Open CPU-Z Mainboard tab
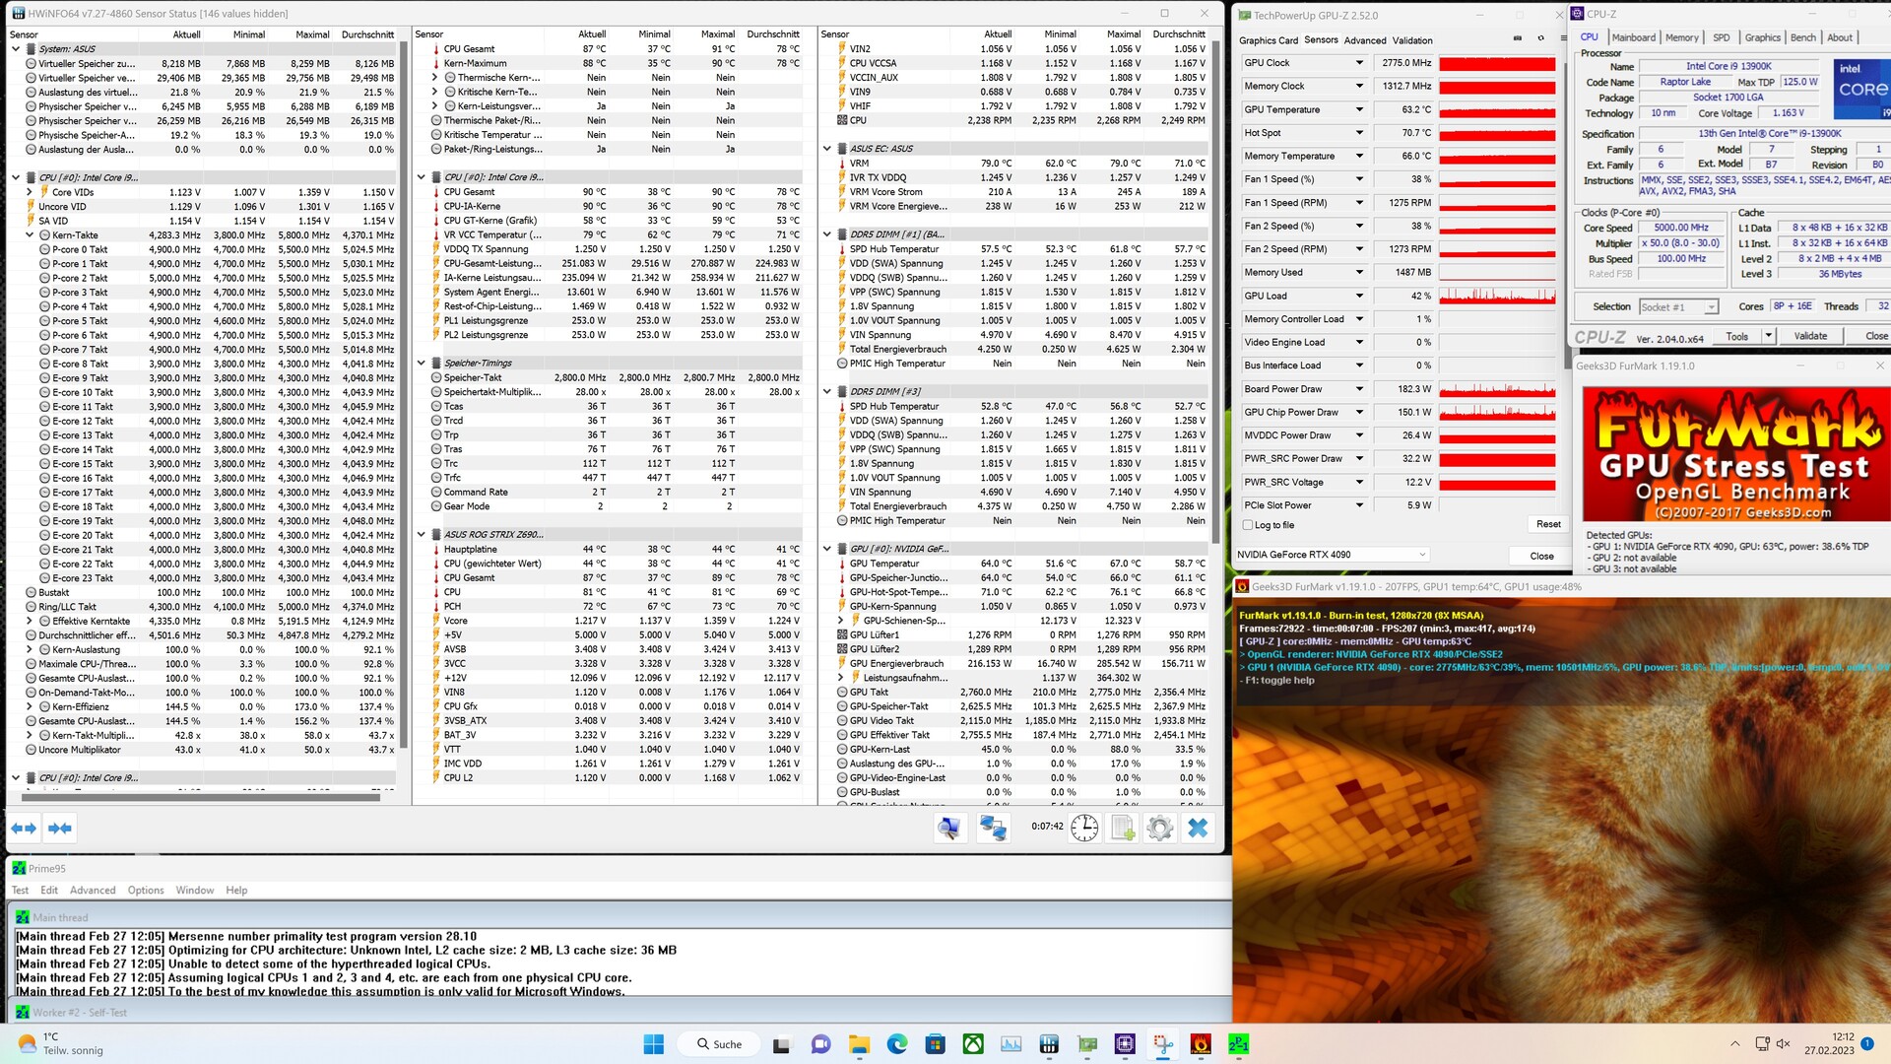This screenshot has height=1064, width=1891. tap(1634, 37)
